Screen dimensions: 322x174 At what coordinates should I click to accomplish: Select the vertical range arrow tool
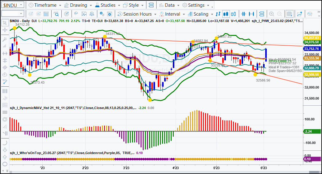coord(5,60)
